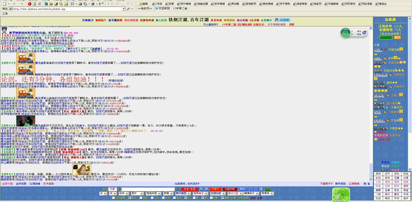Open the 动作 dropdown
Image resolution: width=412 pixels, height=202 pixels.
(124, 193)
